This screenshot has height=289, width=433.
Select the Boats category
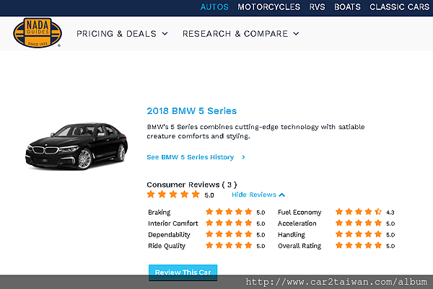(347, 7)
